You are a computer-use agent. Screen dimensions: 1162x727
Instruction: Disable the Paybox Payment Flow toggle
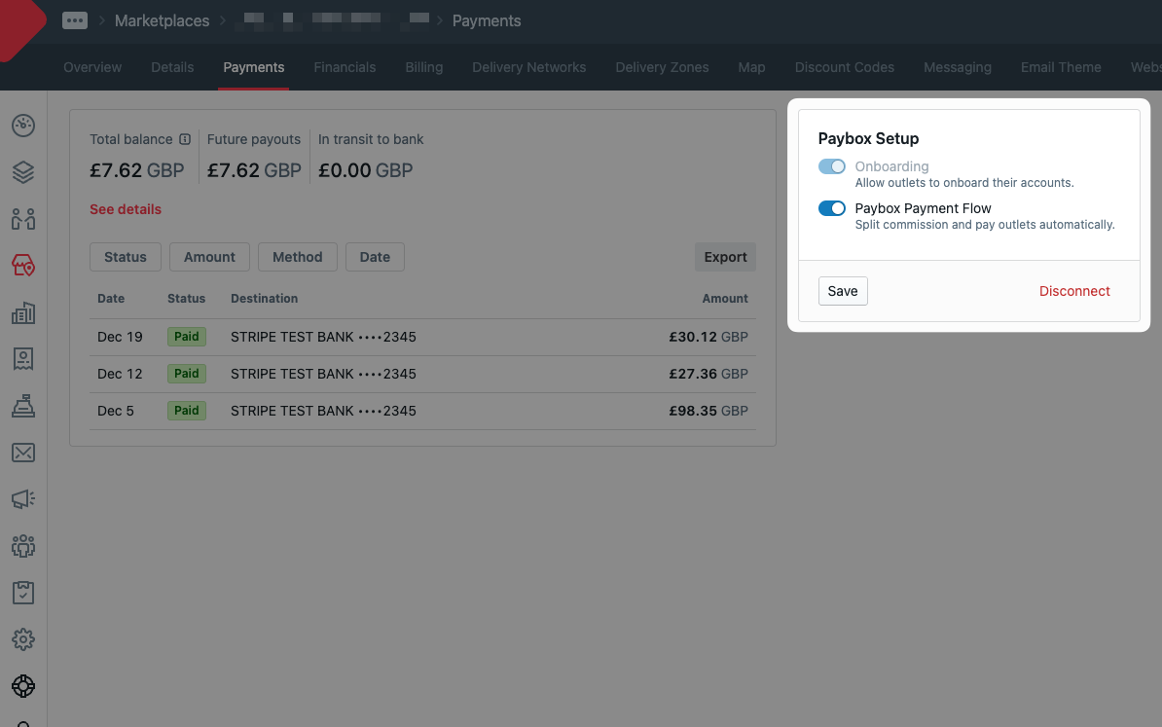(x=832, y=208)
